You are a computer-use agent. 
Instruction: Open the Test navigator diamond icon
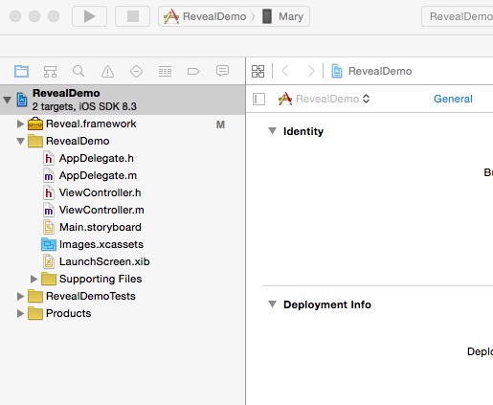pos(136,71)
